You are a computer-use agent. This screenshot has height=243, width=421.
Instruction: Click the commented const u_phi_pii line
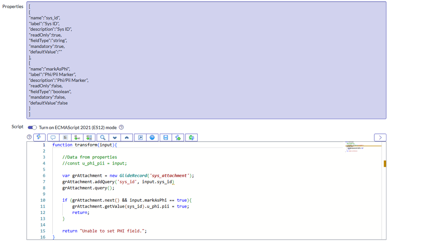tap(94, 163)
